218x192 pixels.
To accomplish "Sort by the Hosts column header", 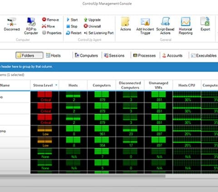I will pos(73,85).
